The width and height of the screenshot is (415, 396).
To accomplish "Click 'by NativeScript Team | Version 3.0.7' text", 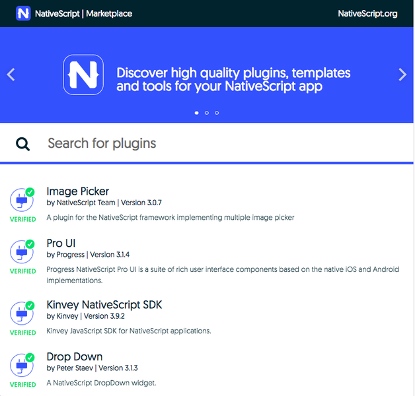I will coord(104,203).
